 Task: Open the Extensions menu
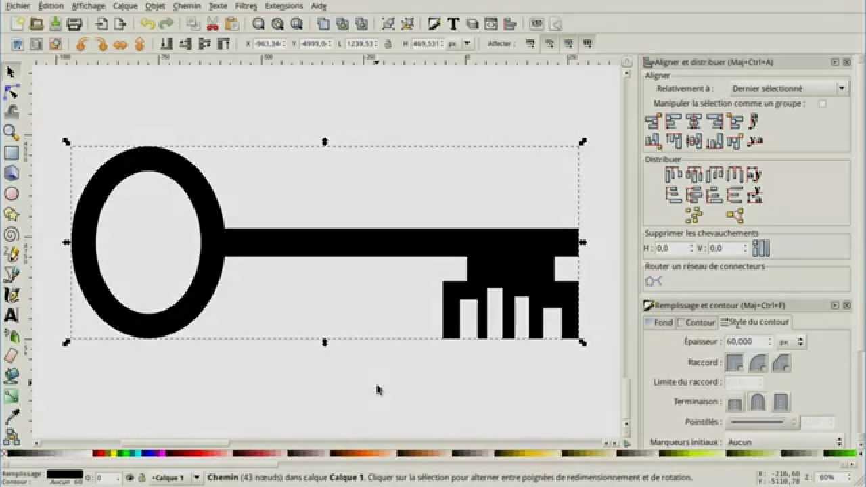coord(284,6)
